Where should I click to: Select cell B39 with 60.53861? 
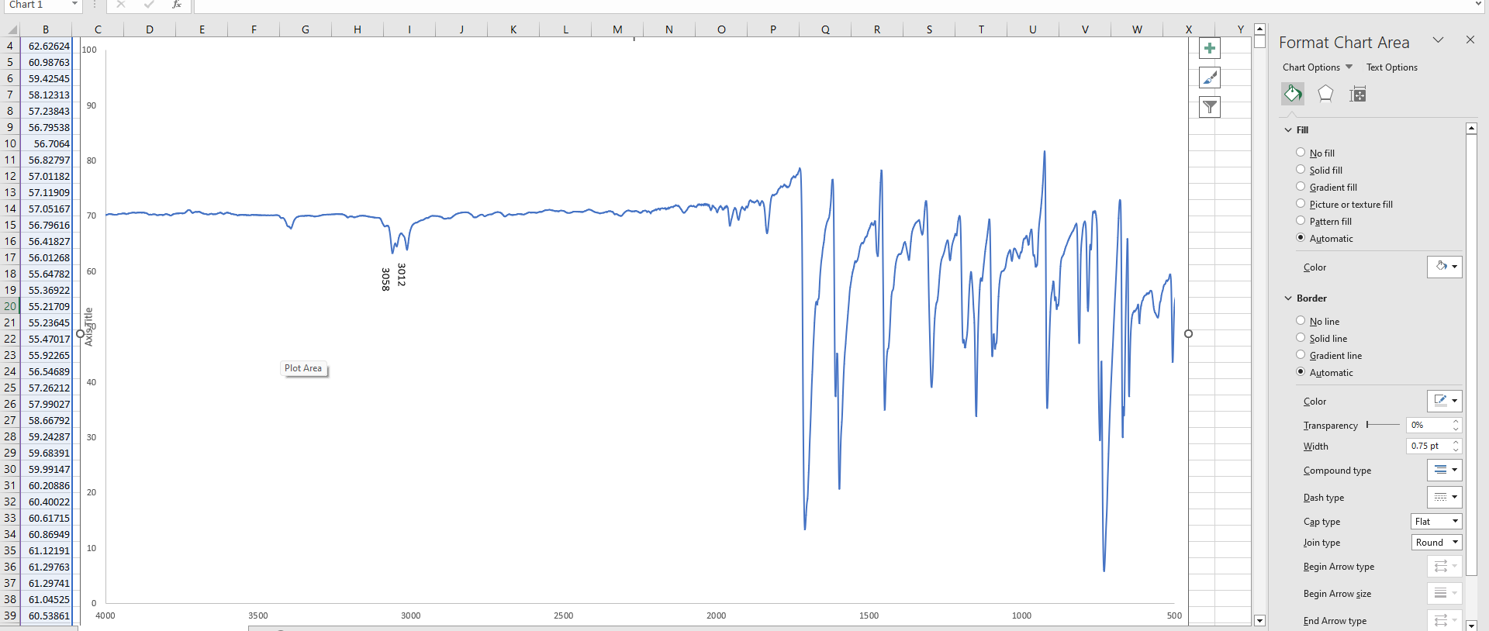click(46, 615)
